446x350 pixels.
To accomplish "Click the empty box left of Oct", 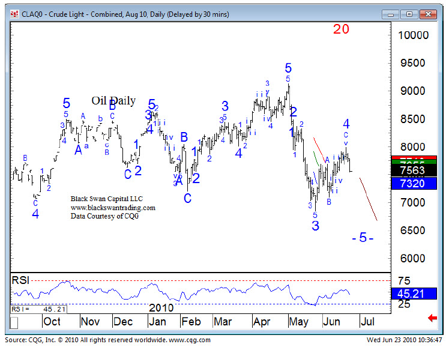I will [14, 322].
